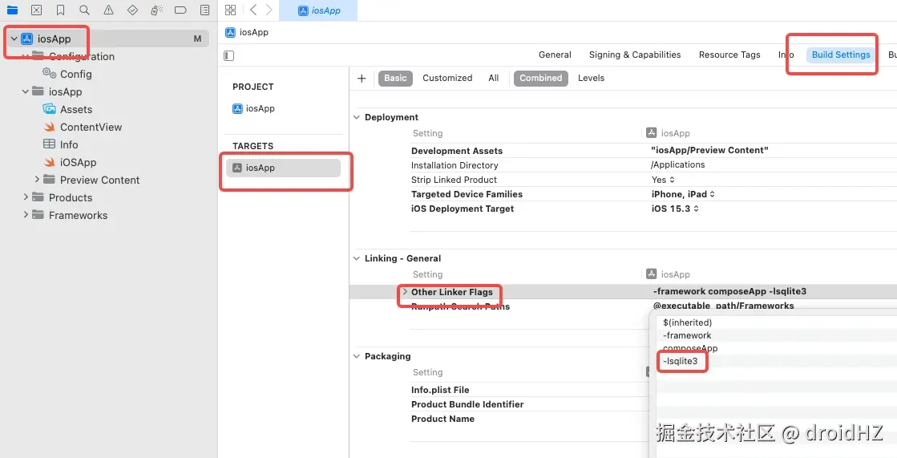897x458 pixels.
Task: Open the iOS Deployment Target dropdown
Action: (x=675, y=209)
